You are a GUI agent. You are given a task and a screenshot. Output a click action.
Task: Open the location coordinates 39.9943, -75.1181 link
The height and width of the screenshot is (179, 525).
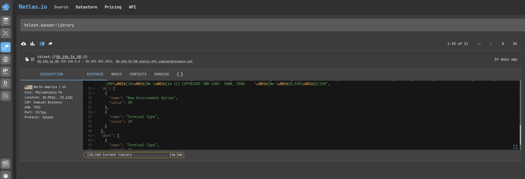pos(57,97)
